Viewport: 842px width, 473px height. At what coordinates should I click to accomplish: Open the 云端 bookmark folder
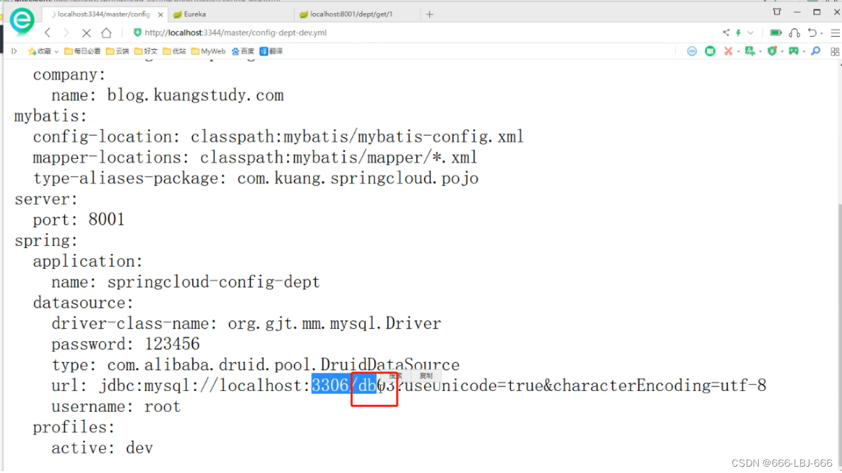coord(117,51)
